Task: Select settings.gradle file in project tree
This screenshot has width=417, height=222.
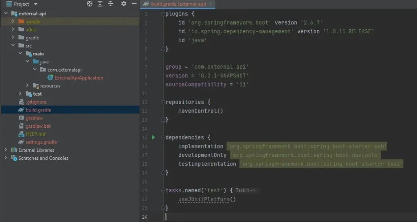Action: click(41, 142)
